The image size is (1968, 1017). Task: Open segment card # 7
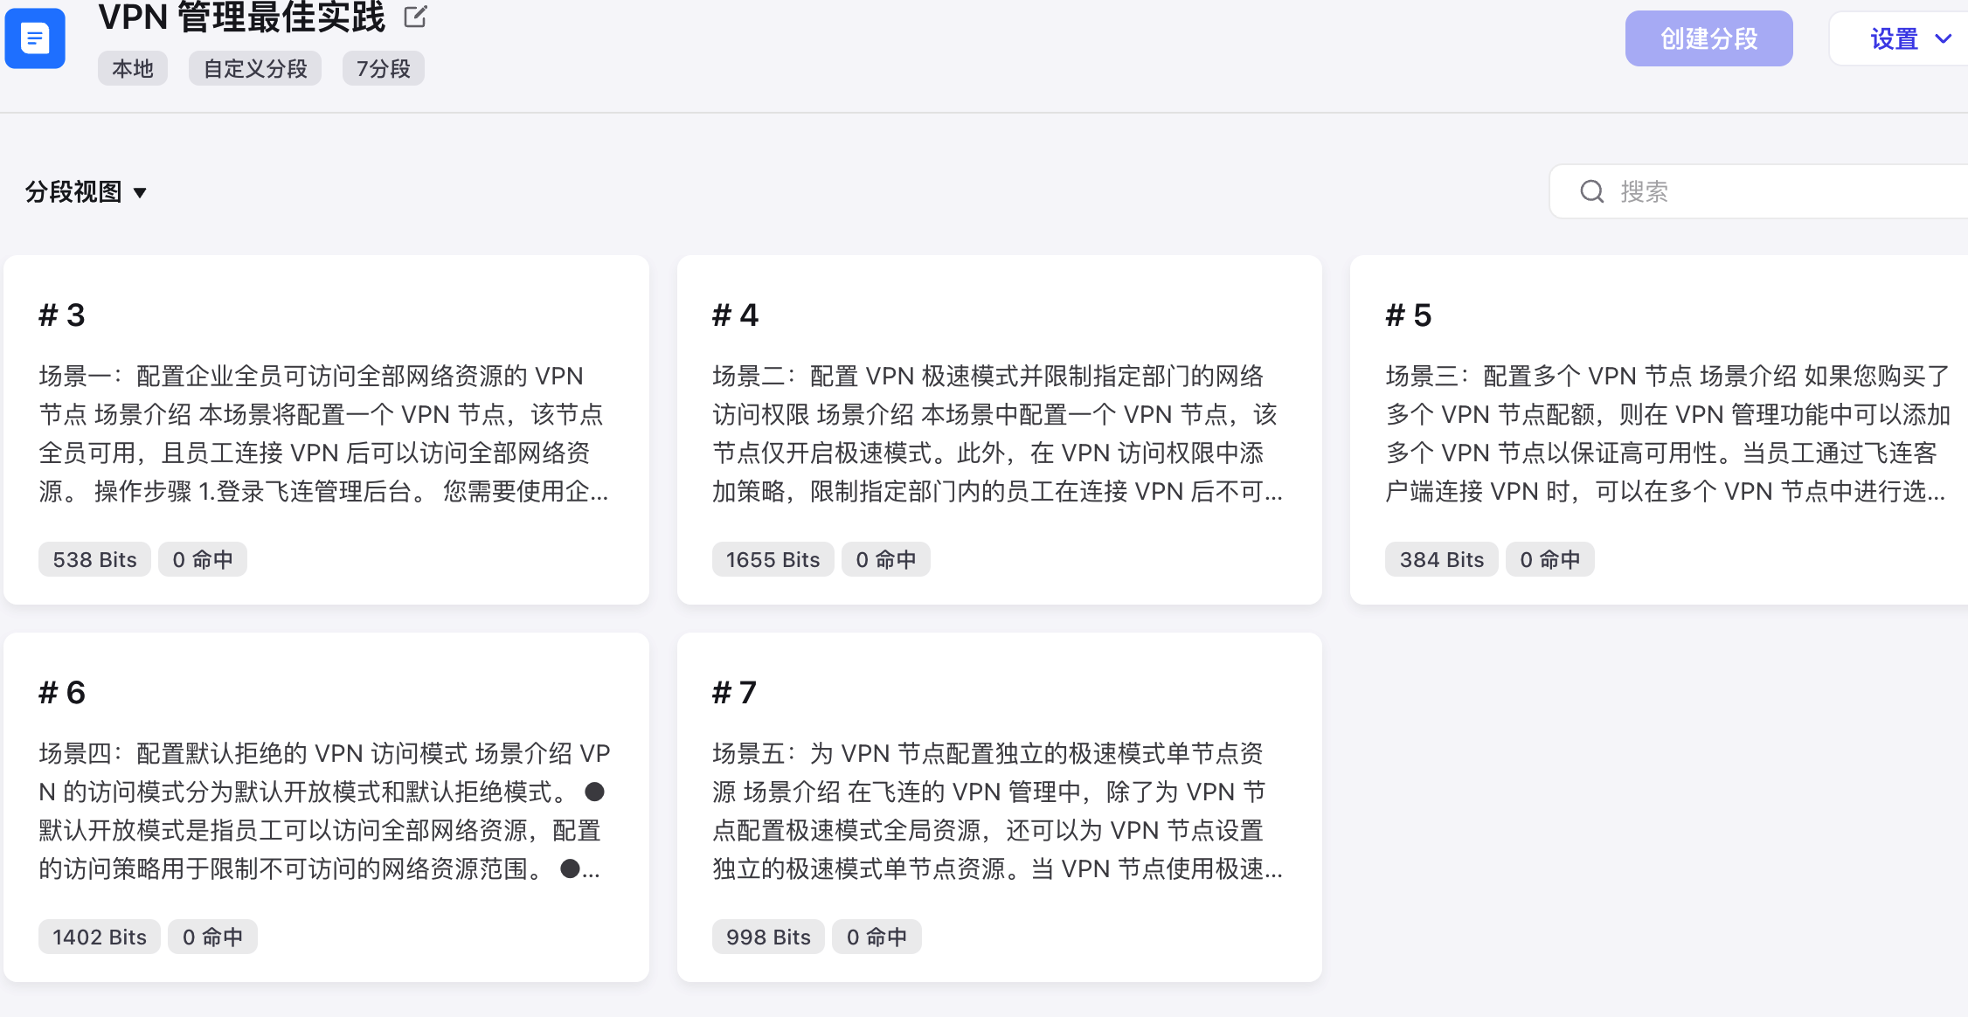coord(999,807)
